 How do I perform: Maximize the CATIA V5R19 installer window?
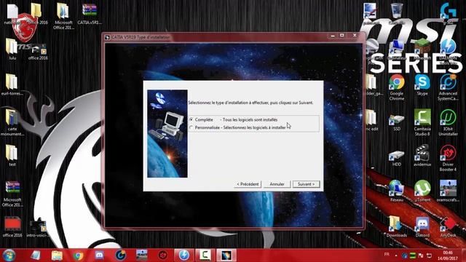(x=342, y=36)
